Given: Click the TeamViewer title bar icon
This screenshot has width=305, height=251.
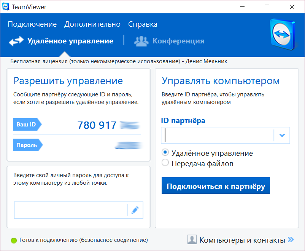Looking at the screenshot, I should tap(5, 7).
